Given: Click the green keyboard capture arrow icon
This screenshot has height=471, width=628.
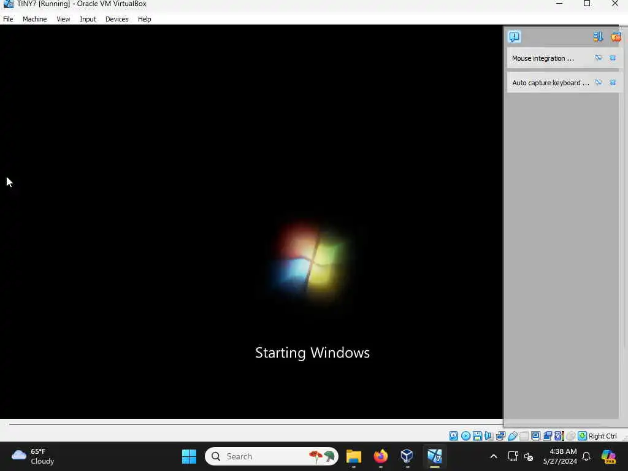Looking at the screenshot, I should (x=583, y=436).
